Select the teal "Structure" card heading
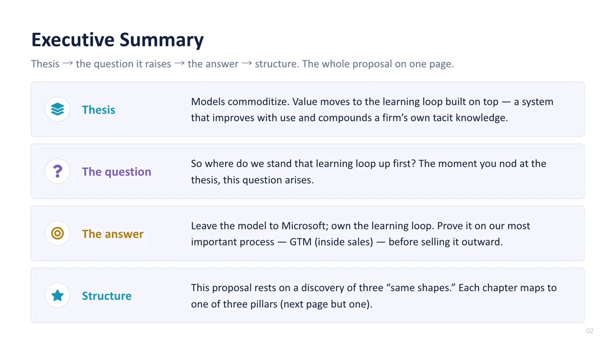Viewport: 615px width, 344px height. pyautogui.click(x=107, y=296)
